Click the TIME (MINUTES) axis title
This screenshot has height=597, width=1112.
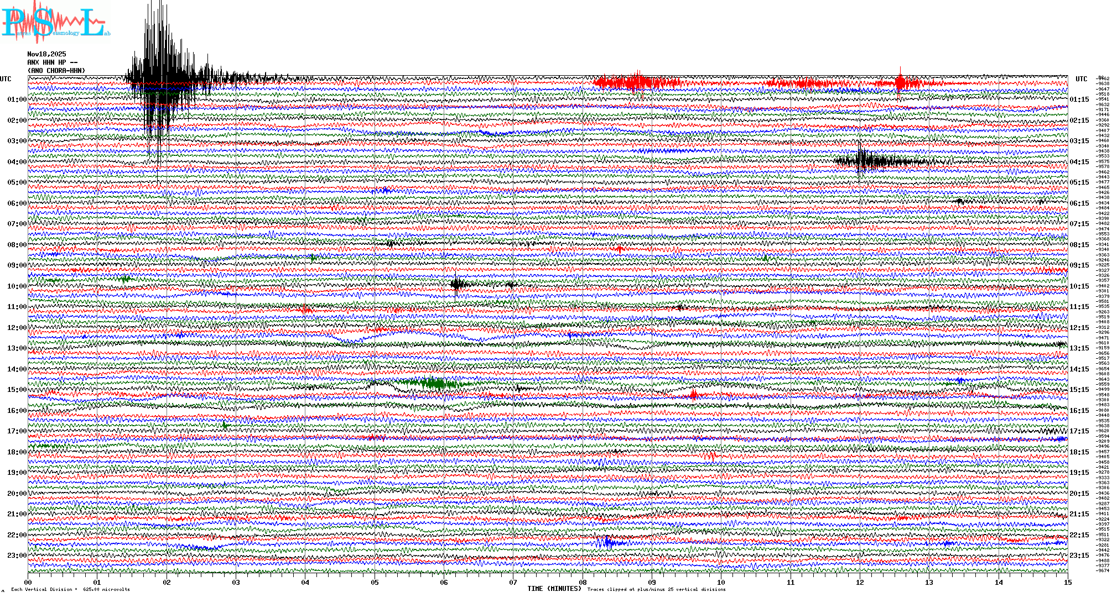coord(554,589)
